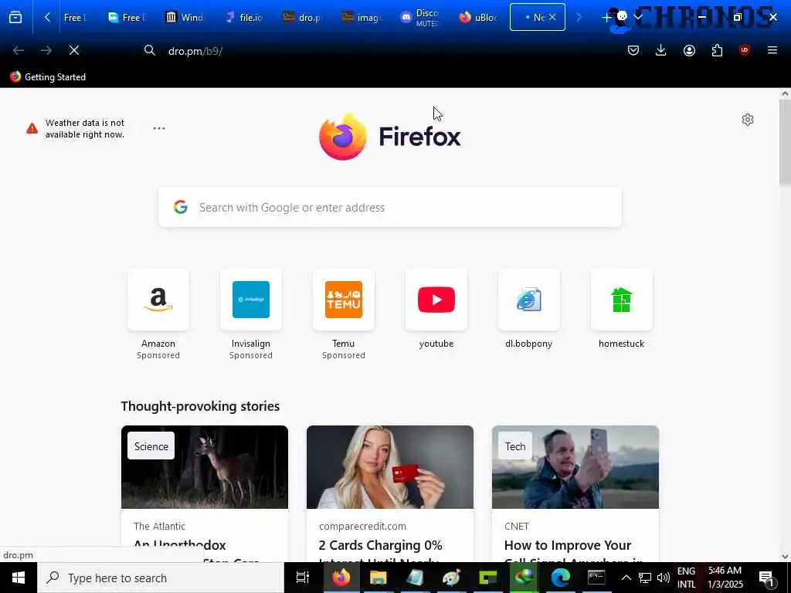
Task: Click the Science topic tag
Action: [151, 446]
